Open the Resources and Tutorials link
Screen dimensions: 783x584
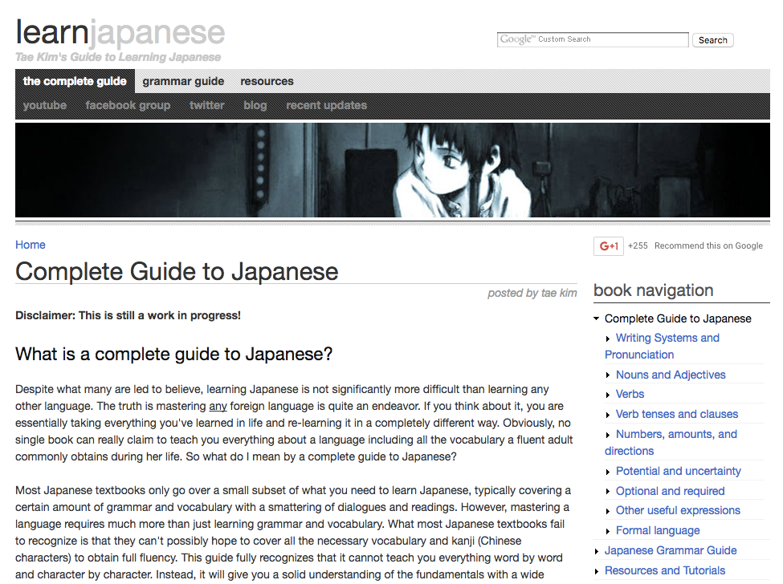[665, 570]
